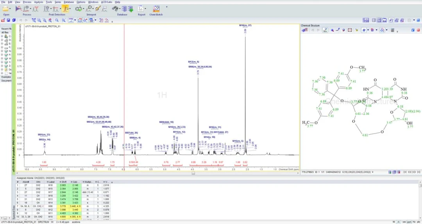422x224 pixels.
Task: Click the M01(m, 23) multiplet label
Action: 44,135
